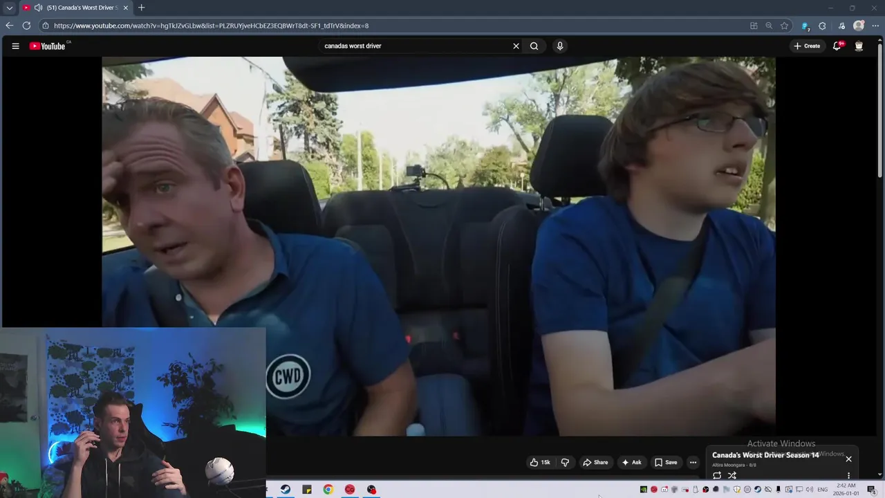Open the browser settings and more menu
This screenshot has width=885, height=498.
(x=875, y=26)
